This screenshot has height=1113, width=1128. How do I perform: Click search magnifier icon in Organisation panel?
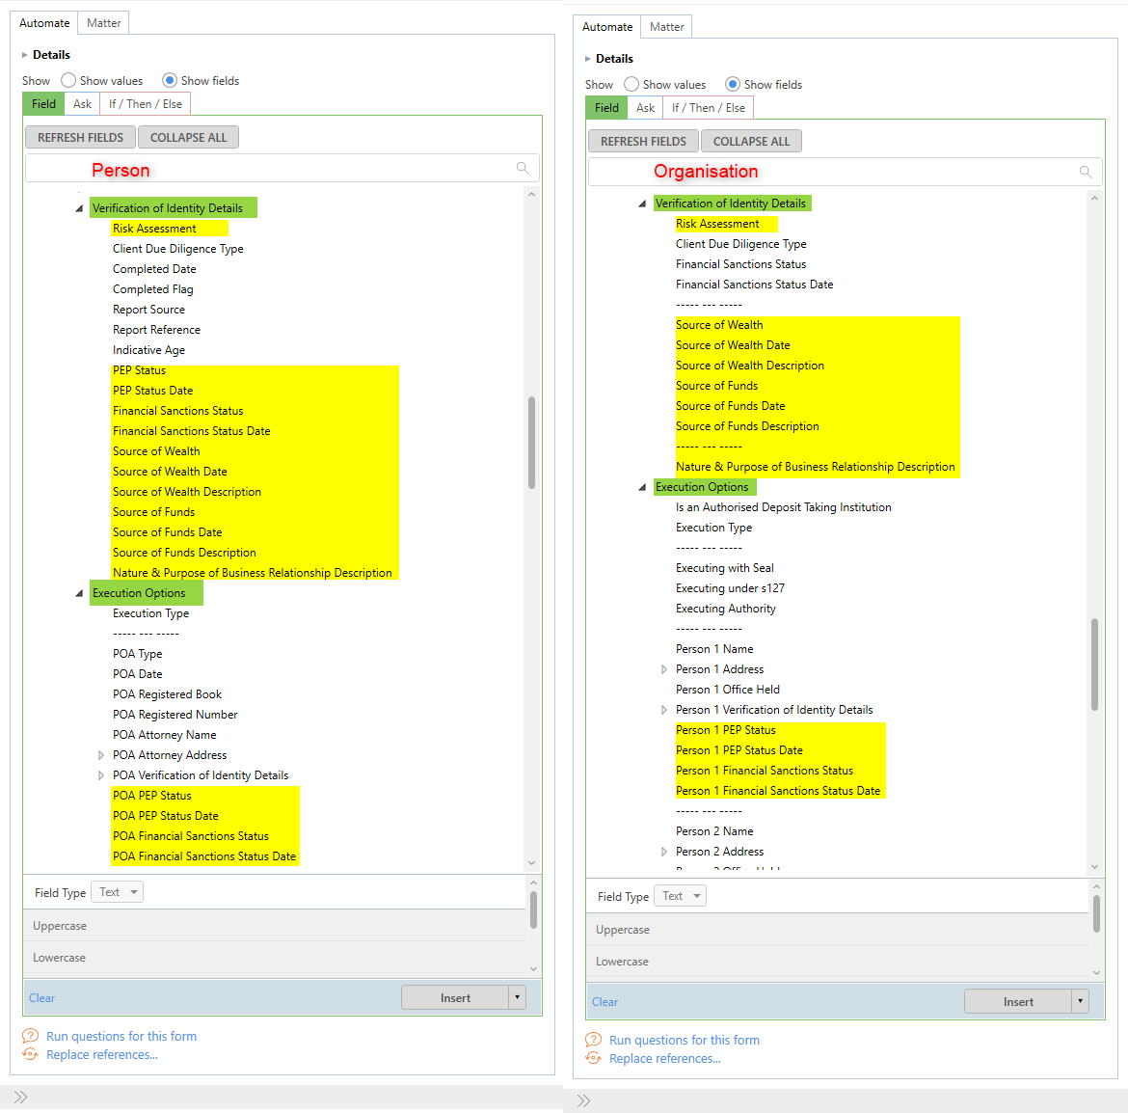click(1086, 173)
